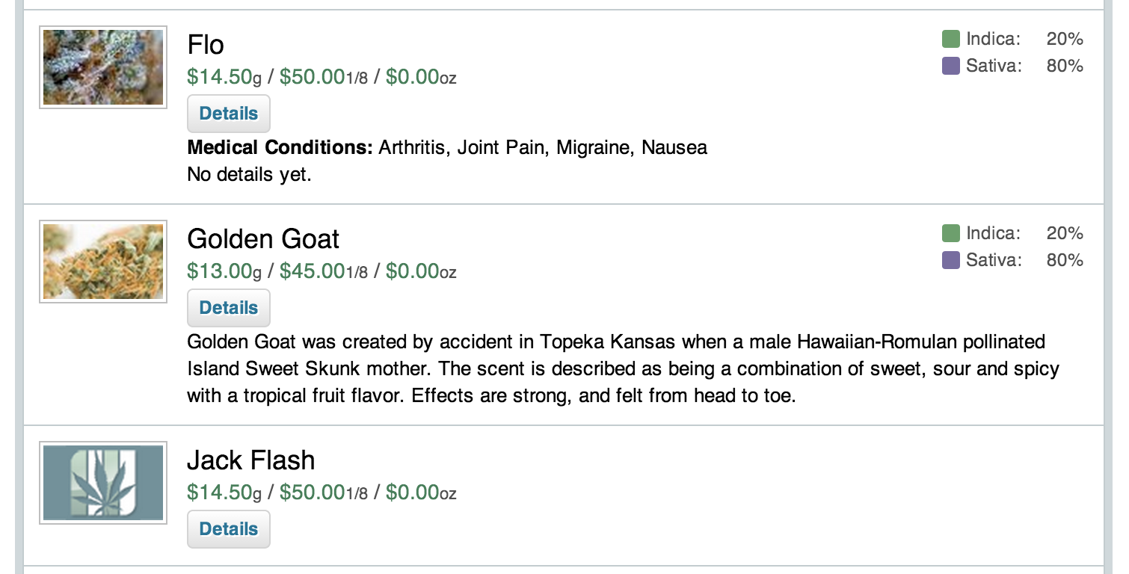Click the Flo strain thumbnail image
The height and width of the screenshot is (574, 1129).
click(x=103, y=67)
